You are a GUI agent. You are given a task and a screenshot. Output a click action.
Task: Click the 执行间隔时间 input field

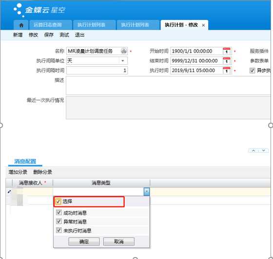97,71
